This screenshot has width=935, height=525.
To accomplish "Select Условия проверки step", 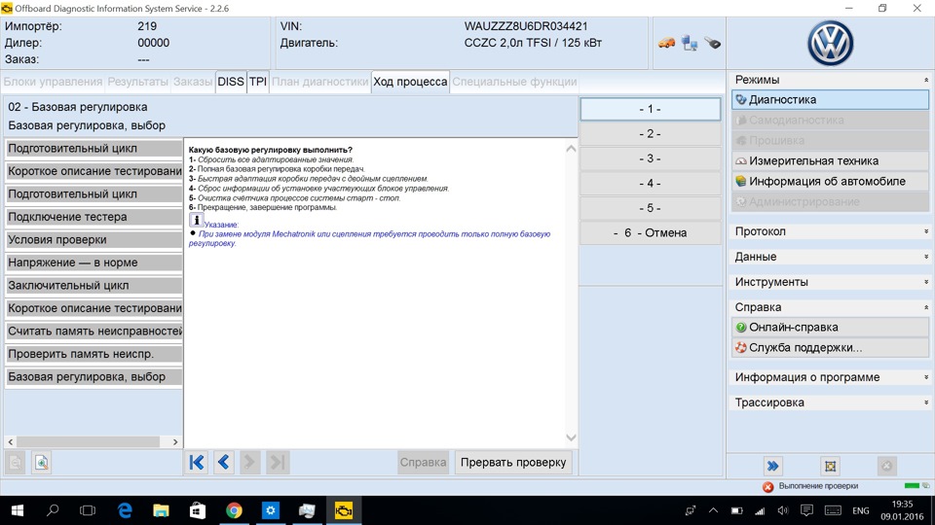I will pyautogui.click(x=93, y=240).
